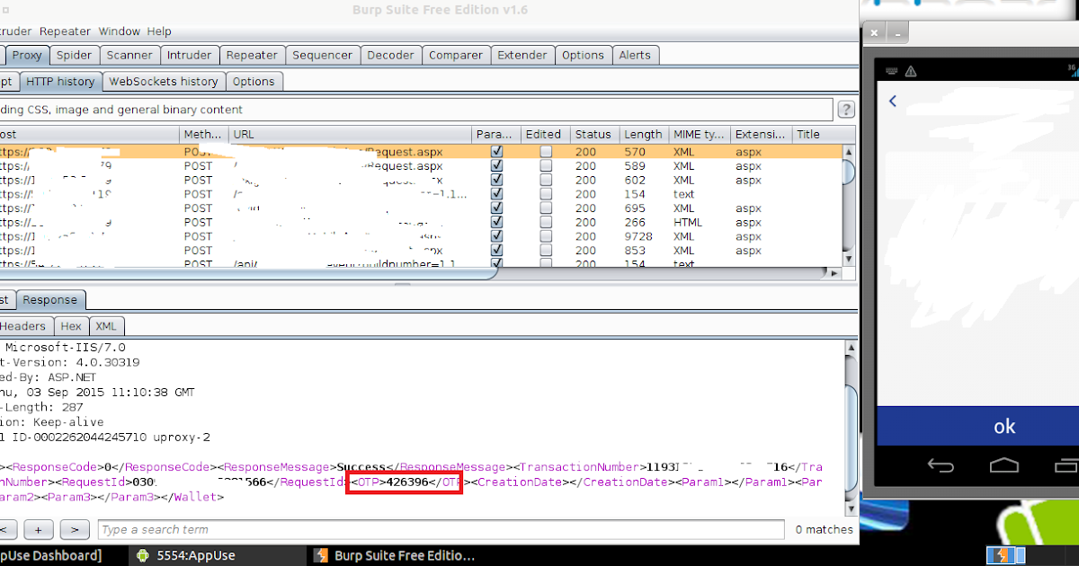The image size is (1079, 566).
Task: Select the HTTP history sub-tab
Action: click(60, 81)
